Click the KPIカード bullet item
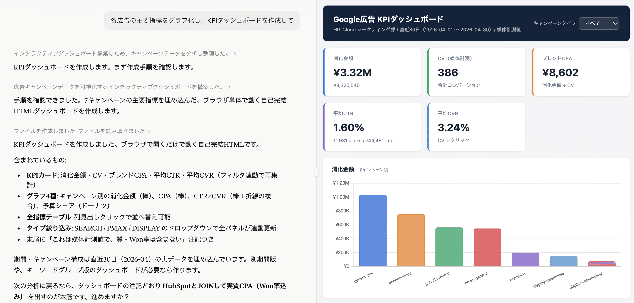The height and width of the screenshot is (303, 634). click(152, 180)
